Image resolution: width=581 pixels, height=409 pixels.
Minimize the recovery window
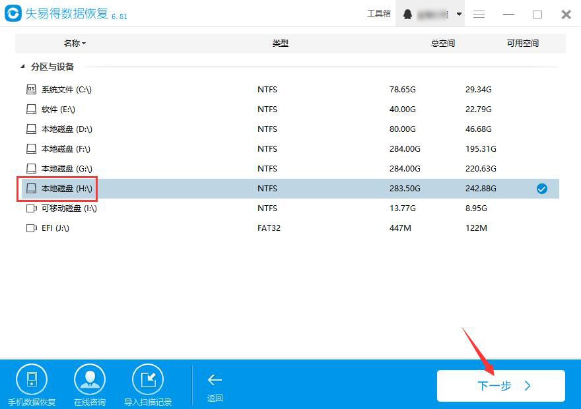[508, 14]
